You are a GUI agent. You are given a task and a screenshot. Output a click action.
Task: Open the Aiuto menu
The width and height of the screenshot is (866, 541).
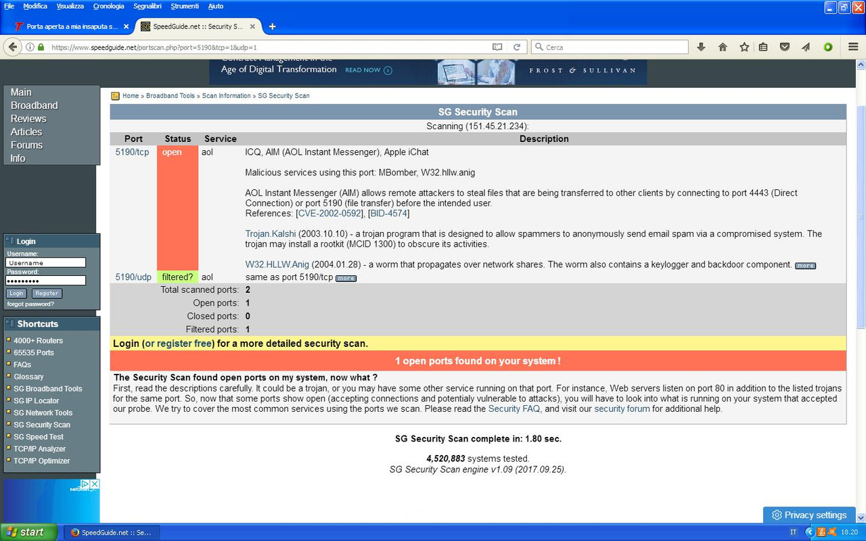pos(216,6)
